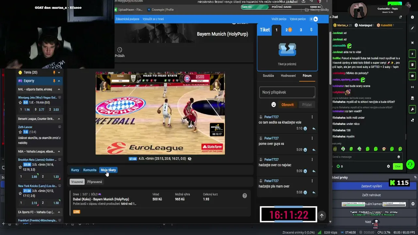418x235 pixels.
Task: Pin the Tenis sport category
Action: [54, 72]
